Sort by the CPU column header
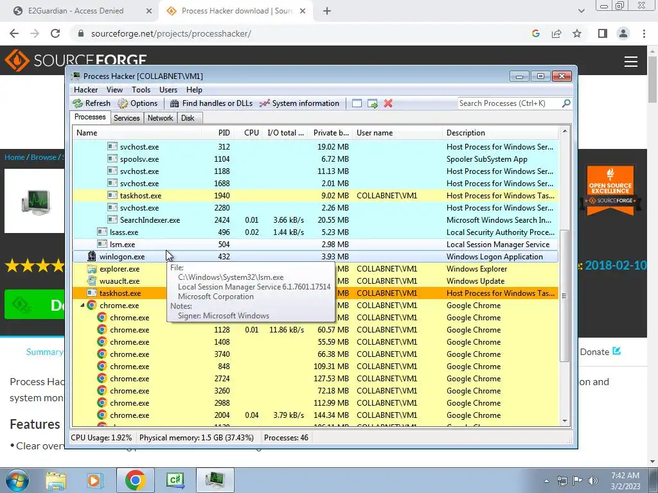Image resolution: width=658 pixels, height=493 pixels. pyautogui.click(x=249, y=133)
